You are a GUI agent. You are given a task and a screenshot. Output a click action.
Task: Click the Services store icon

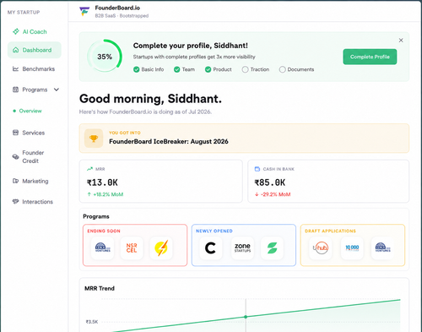tap(15, 133)
